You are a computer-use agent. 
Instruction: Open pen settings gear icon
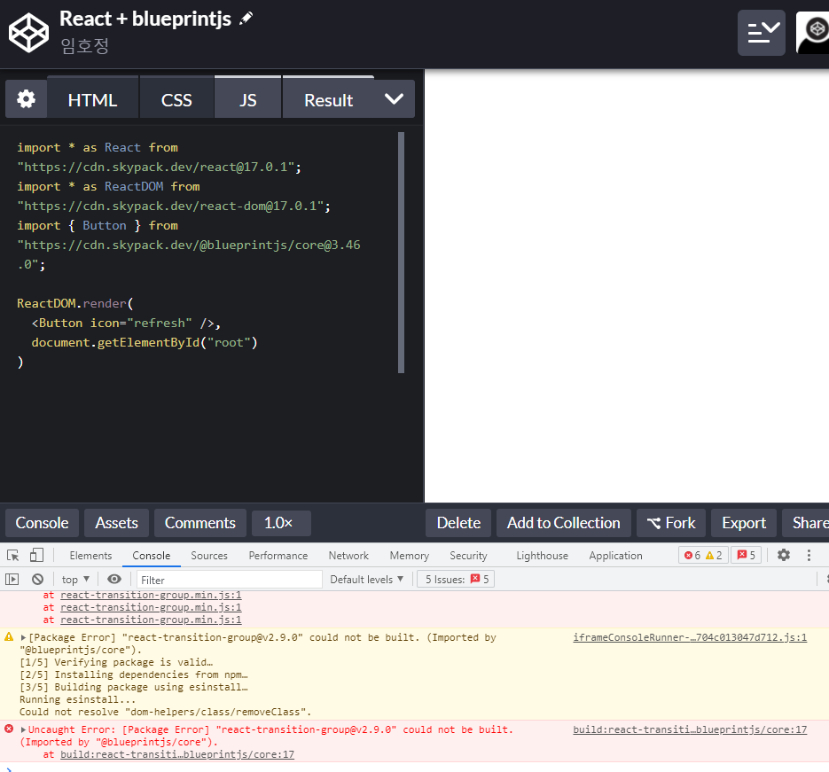pyautogui.click(x=26, y=98)
